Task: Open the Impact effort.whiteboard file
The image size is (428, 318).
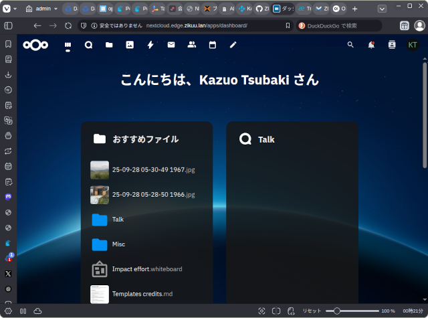Action: point(147,269)
